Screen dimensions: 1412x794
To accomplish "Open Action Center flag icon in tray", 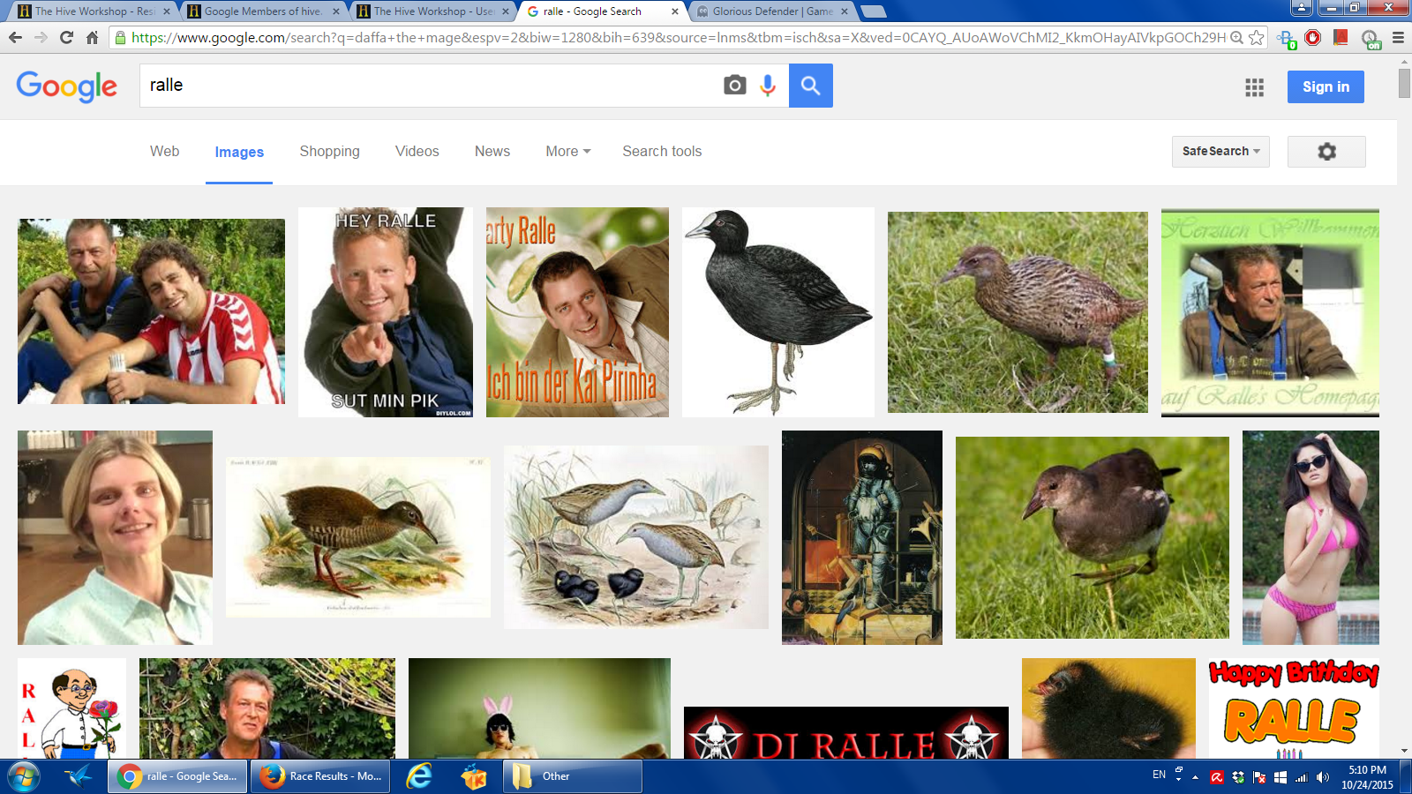I will pyautogui.click(x=1259, y=777).
